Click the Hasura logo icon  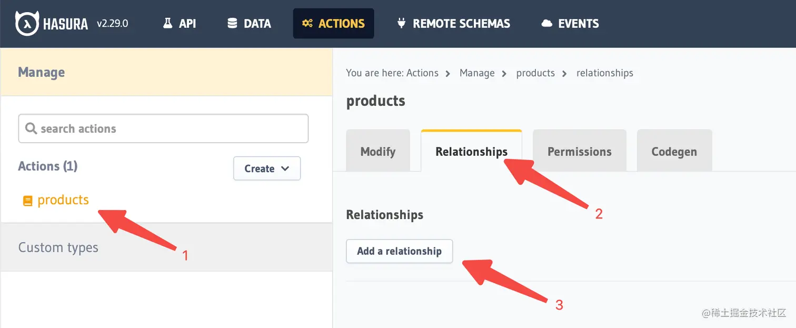tap(26, 24)
